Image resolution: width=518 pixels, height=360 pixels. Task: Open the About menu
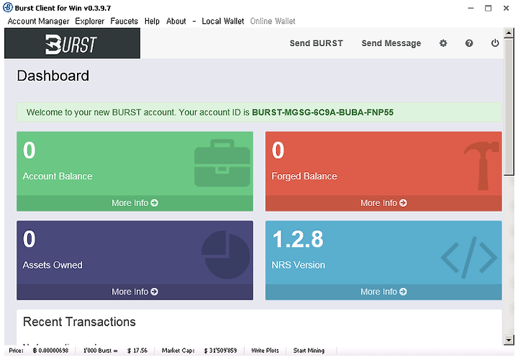[x=176, y=21]
